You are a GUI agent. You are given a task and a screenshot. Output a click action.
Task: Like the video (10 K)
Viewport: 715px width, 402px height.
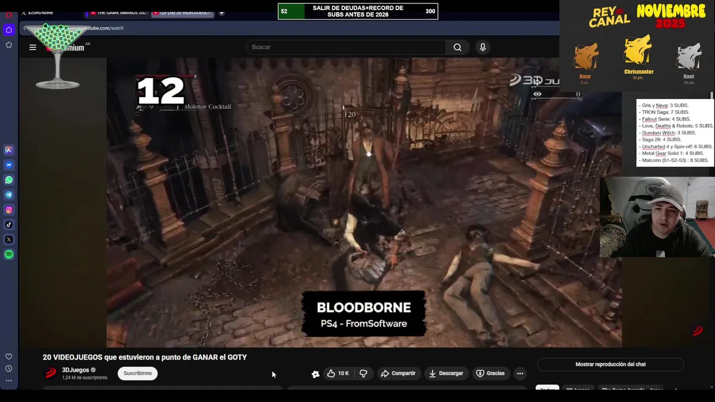pos(338,374)
